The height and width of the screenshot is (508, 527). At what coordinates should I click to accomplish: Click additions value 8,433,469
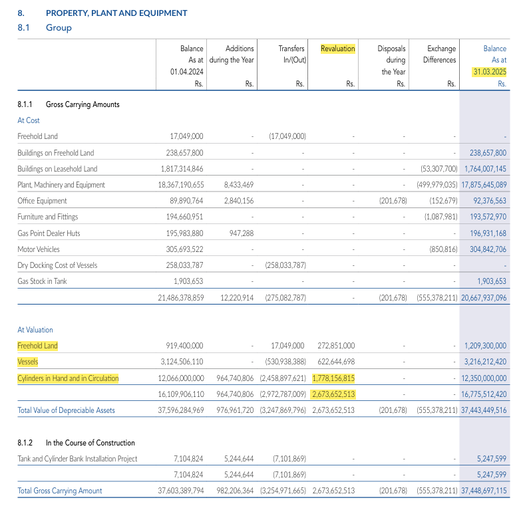coord(239,185)
